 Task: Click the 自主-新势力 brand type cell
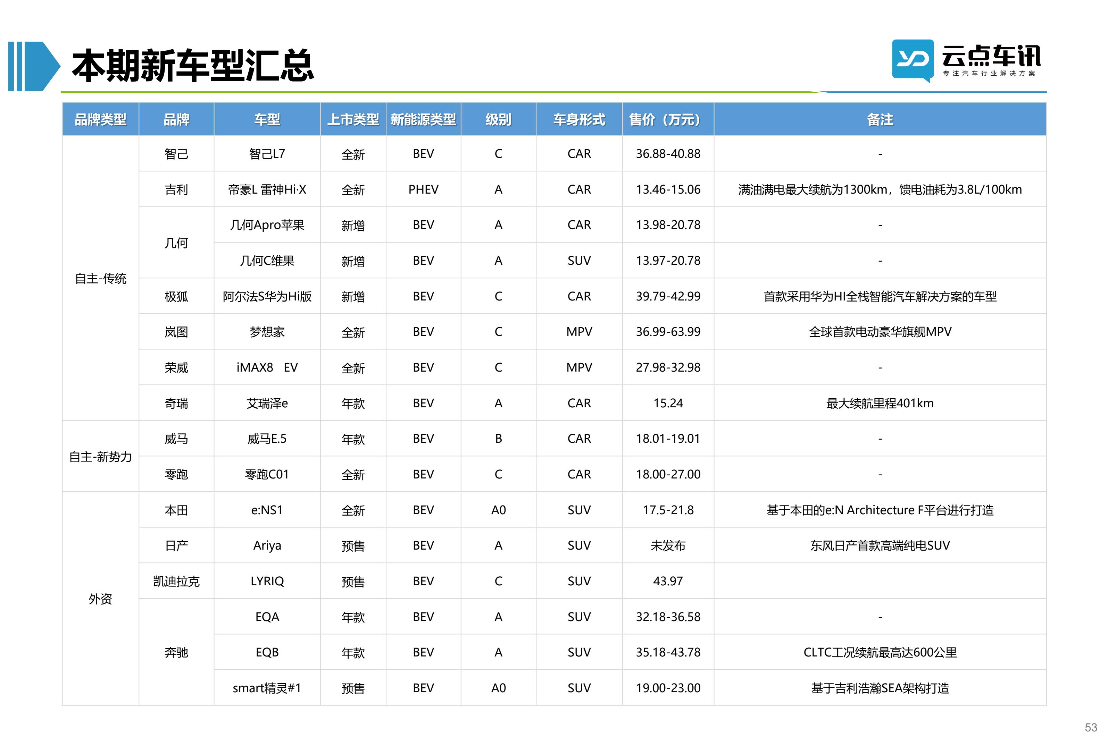[100, 457]
